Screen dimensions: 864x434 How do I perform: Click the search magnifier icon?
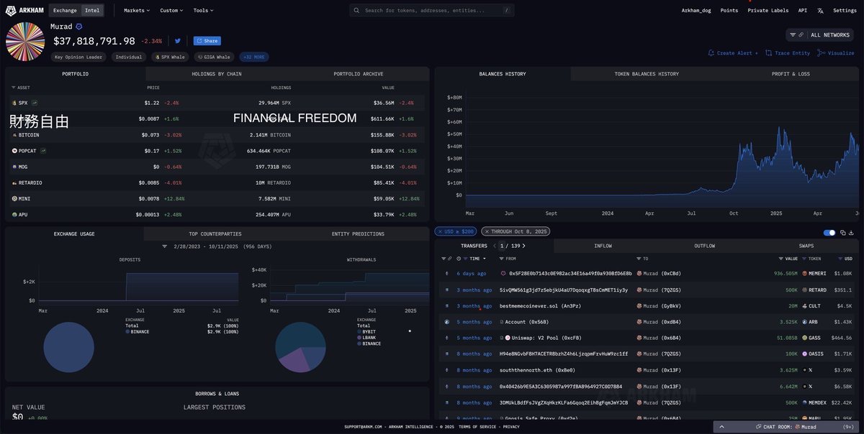[357, 11]
